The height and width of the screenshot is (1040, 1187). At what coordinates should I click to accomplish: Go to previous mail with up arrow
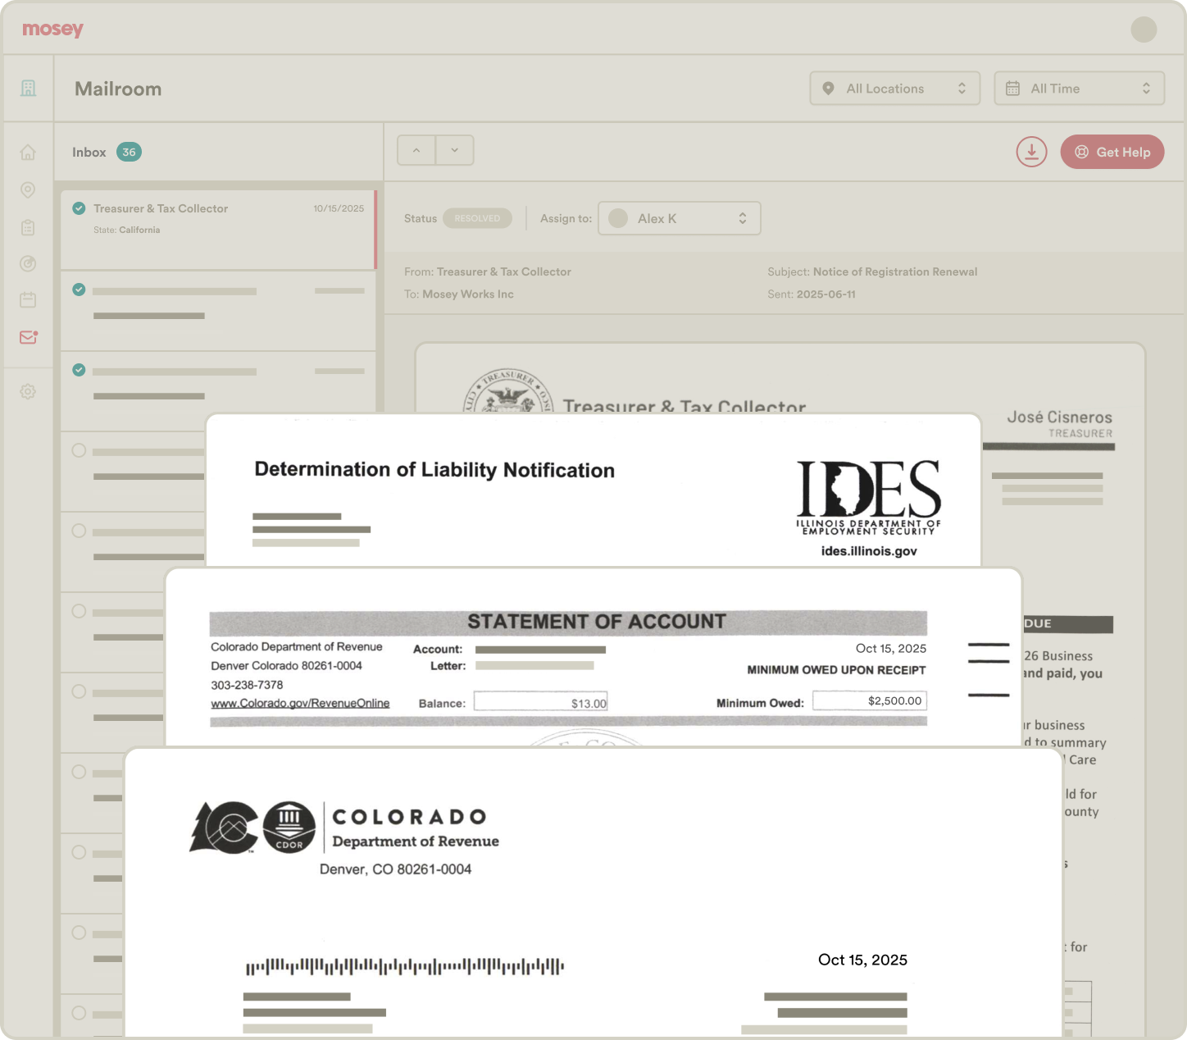pos(416,150)
